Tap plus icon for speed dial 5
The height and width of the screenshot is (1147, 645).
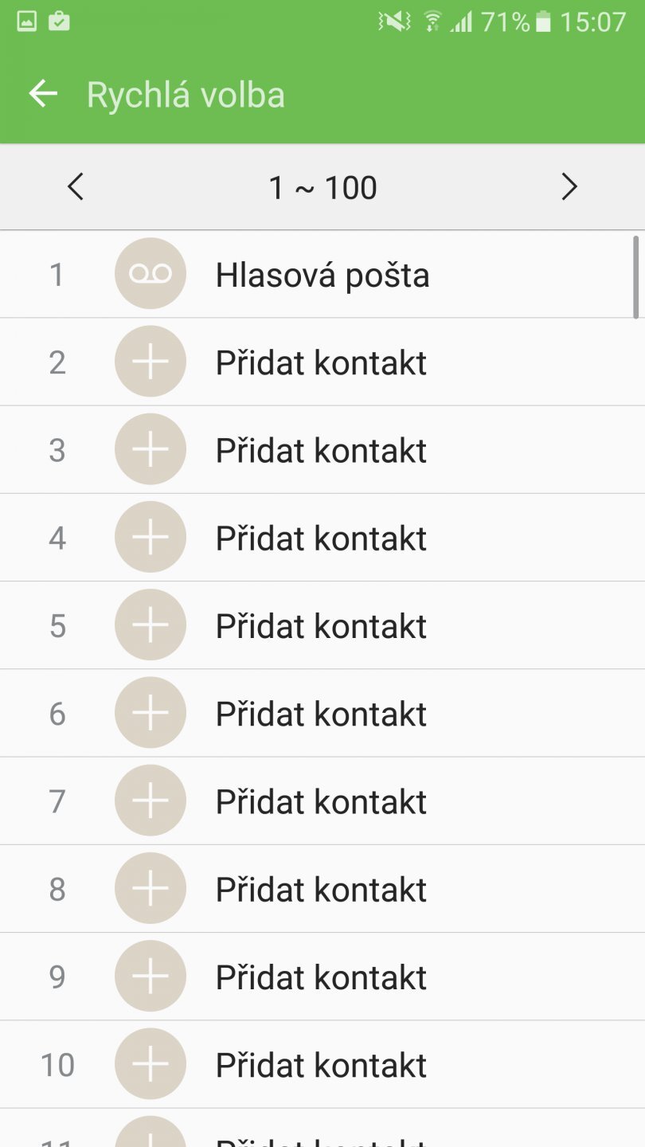coord(150,625)
